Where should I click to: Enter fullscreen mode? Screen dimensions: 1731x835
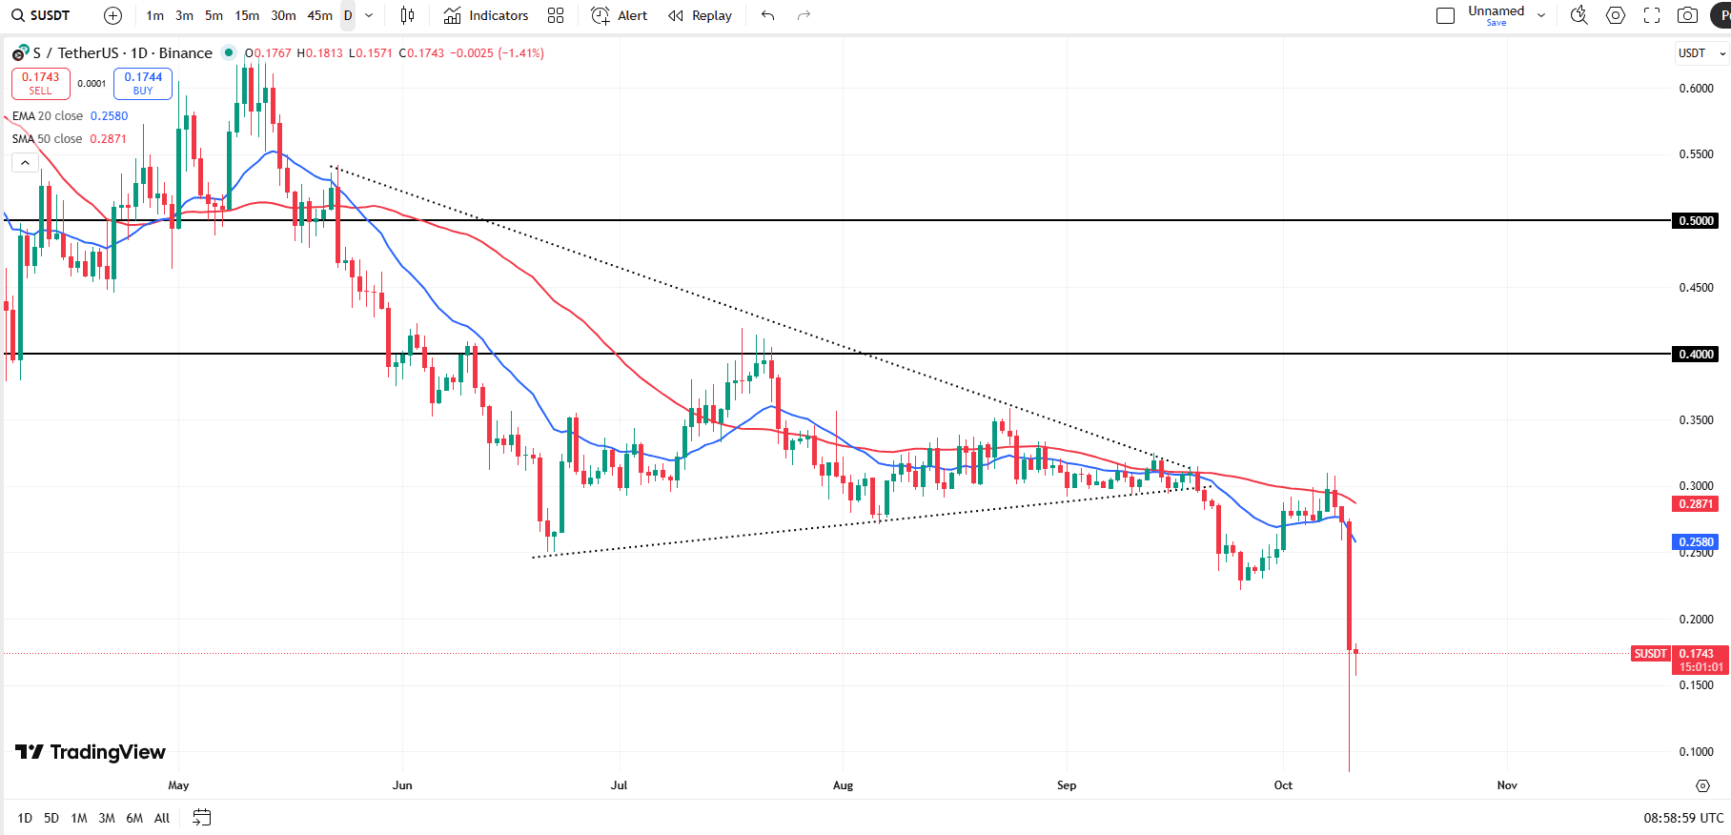1652,15
